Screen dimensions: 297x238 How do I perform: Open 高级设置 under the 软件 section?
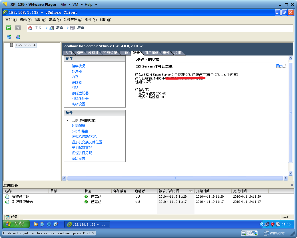coord(79,158)
